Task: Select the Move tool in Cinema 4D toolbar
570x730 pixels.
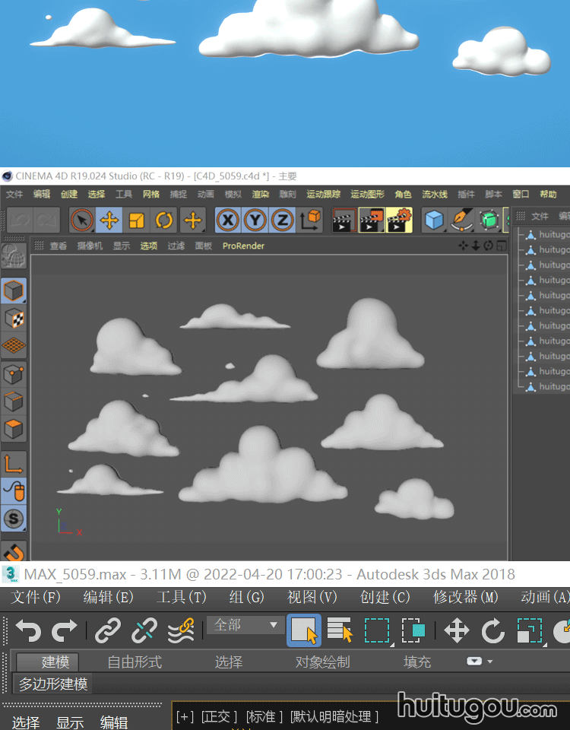Action: point(109,221)
